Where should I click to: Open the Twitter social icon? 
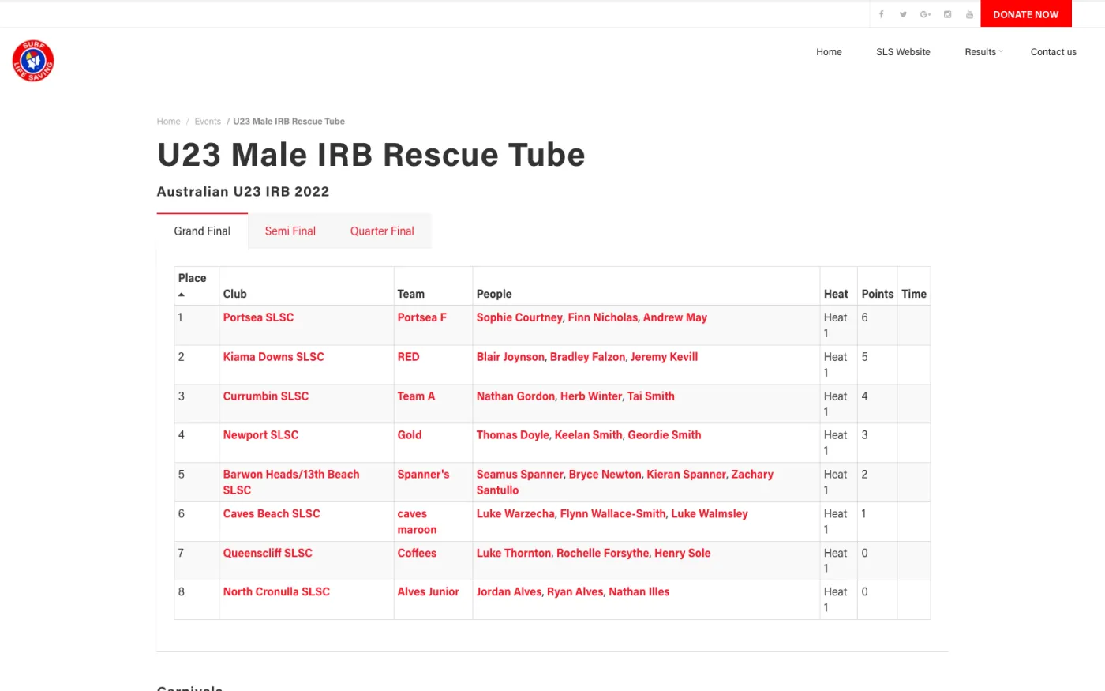[903, 14]
